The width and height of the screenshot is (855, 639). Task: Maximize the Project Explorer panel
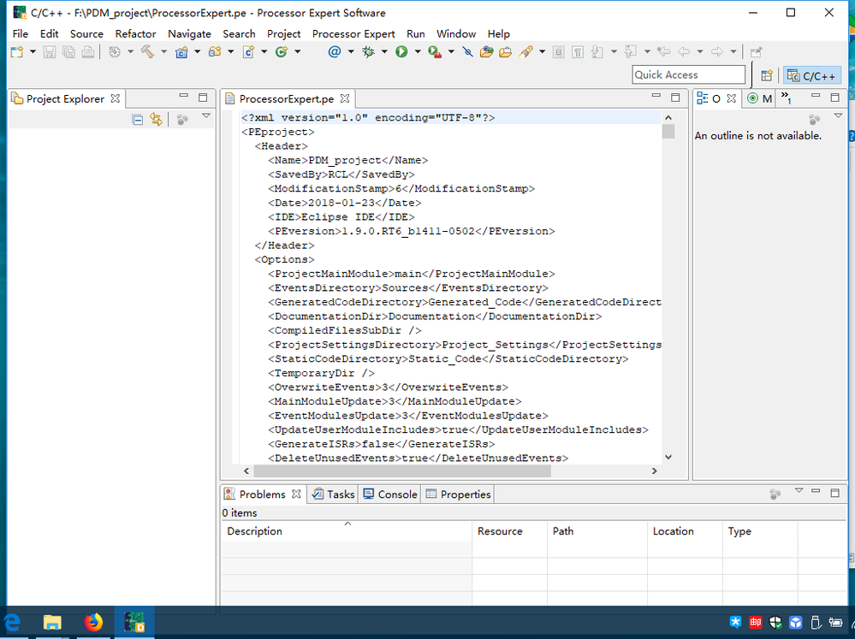(203, 98)
